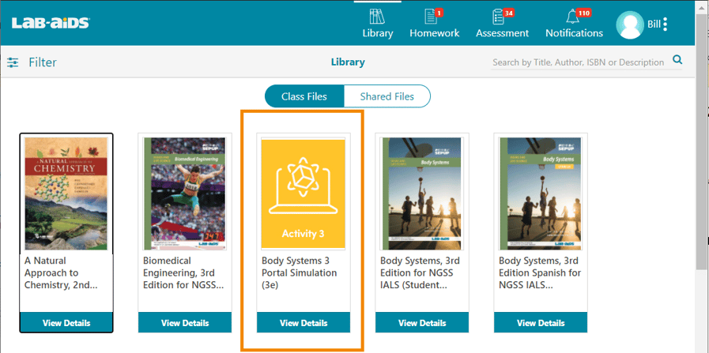Viewport: 709px width, 353px height.
Task: Click the LAB-AIDS logo
Action: pos(51,23)
